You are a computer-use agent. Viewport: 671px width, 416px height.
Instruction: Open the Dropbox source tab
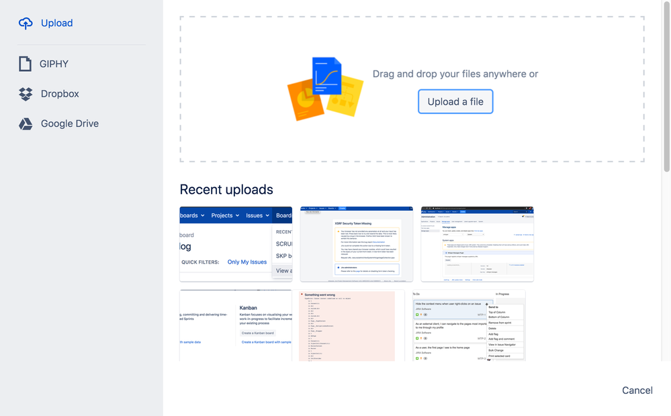coord(60,94)
